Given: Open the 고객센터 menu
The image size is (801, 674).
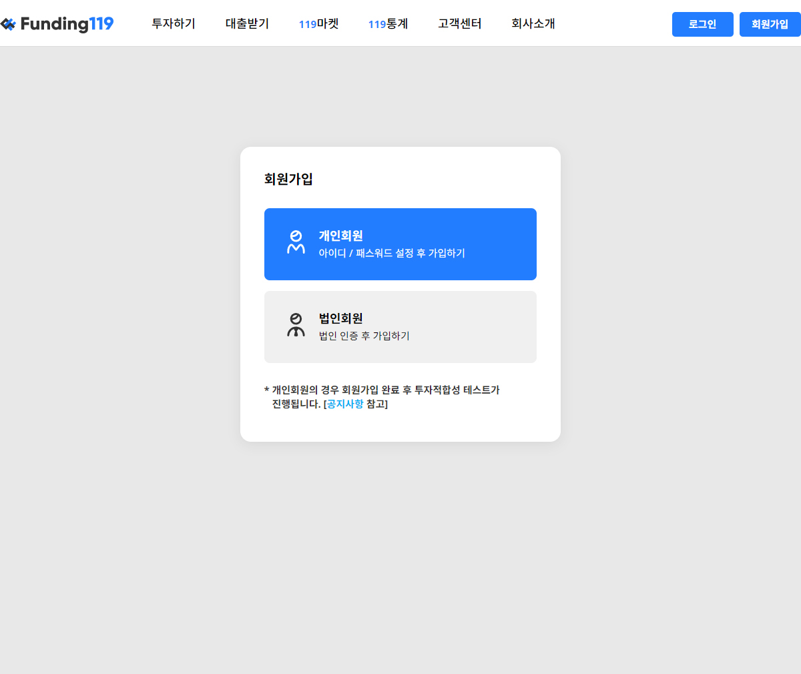Looking at the screenshot, I should click(460, 23).
